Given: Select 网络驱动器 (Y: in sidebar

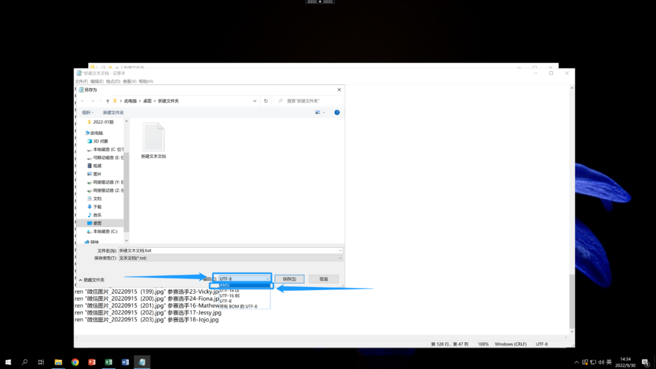Looking at the screenshot, I should pos(106,182).
